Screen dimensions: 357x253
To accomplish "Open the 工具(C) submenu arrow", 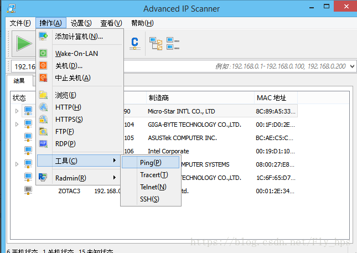I will (115, 161).
